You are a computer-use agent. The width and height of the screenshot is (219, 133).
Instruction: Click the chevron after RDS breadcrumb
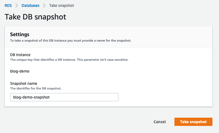(x=16, y=5)
